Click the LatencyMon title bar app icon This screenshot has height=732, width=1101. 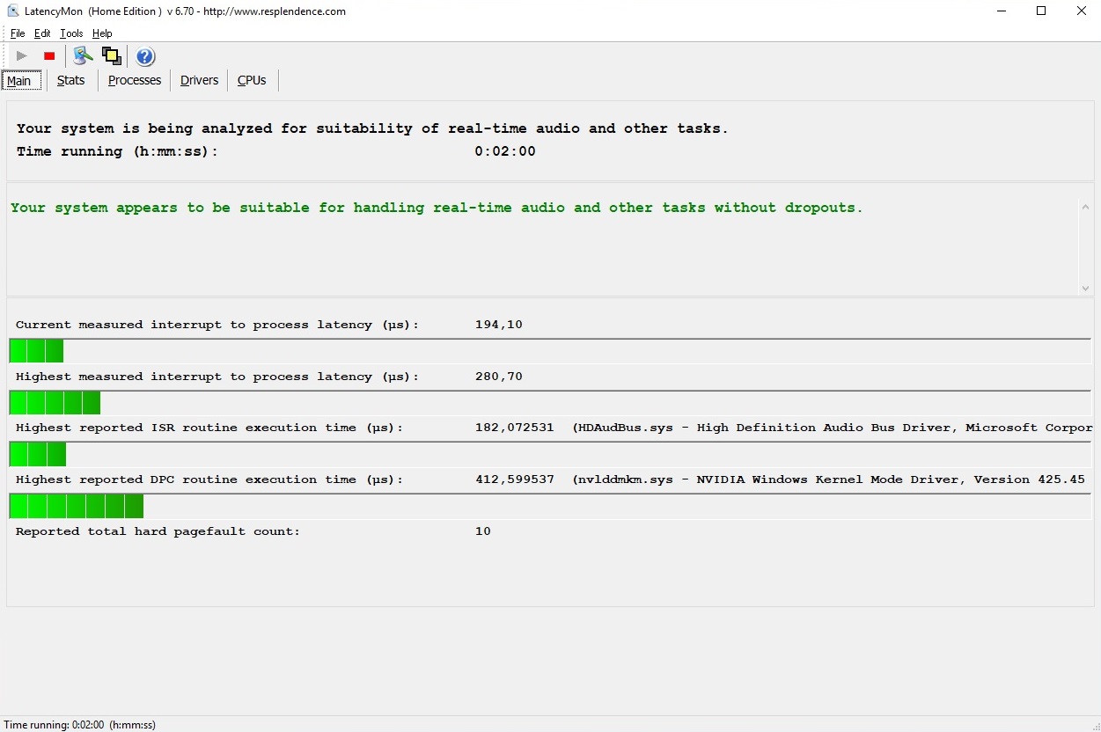[x=13, y=11]
